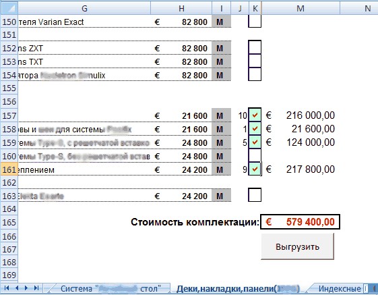Click previous sheet navigation arrow

(x=17, y=288)
